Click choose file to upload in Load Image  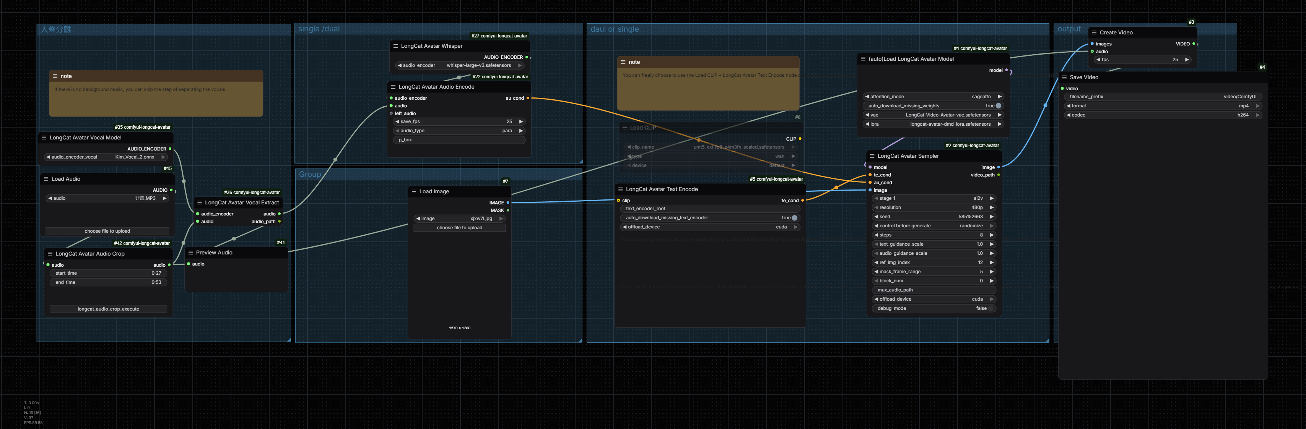tap(460, 228)
